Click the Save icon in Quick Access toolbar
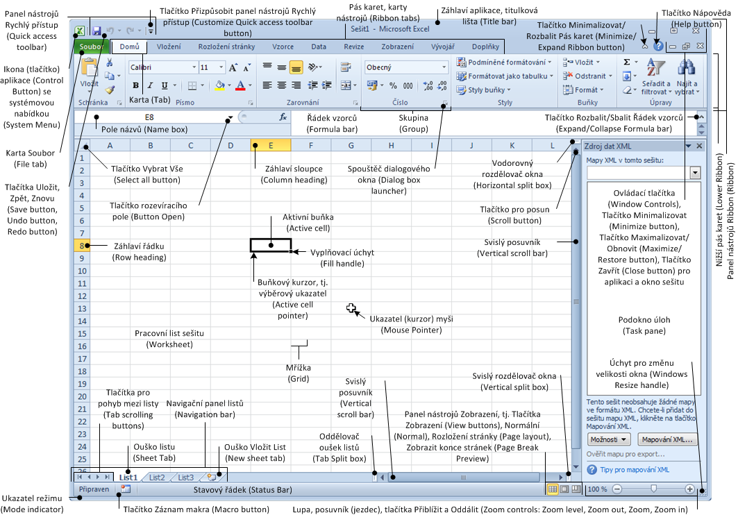The height and width of the screenshot is (515, 738). click(97, 31)
